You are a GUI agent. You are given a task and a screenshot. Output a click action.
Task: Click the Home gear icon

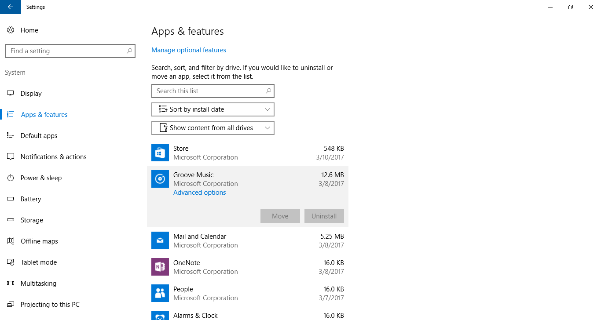click(x=11, y=30)
